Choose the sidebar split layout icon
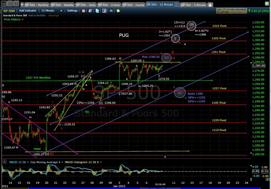Viewport: 271px width, 189px height. 16,4
